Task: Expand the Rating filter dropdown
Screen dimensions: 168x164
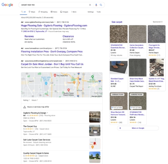Action: point(26,100)
